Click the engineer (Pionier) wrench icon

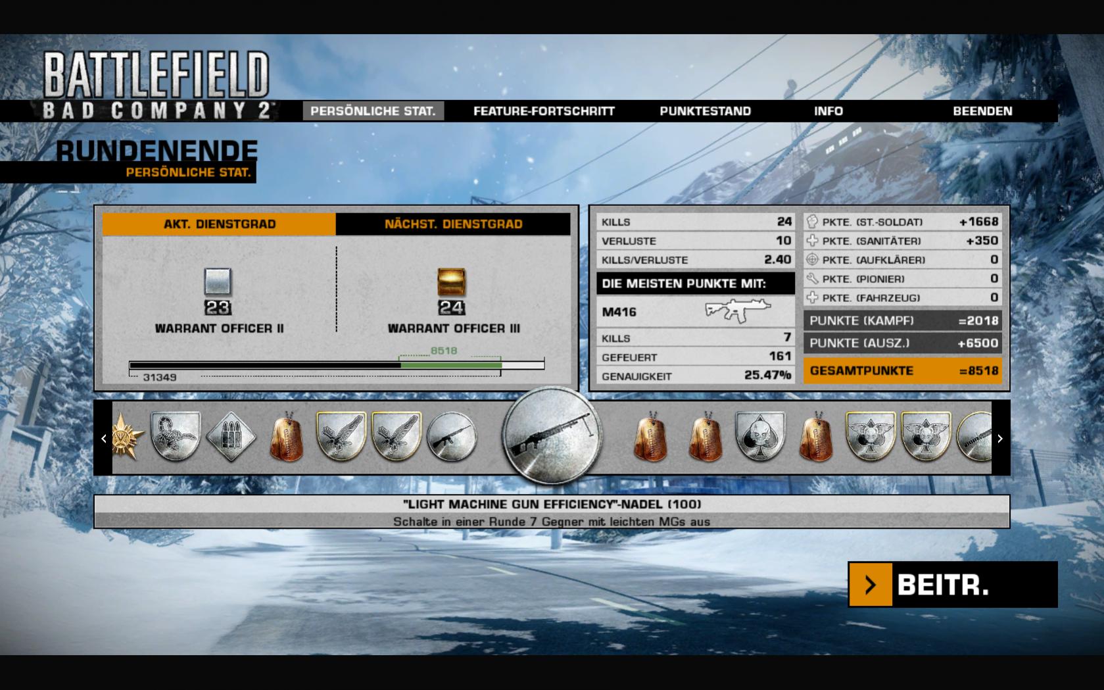[812, 278]
